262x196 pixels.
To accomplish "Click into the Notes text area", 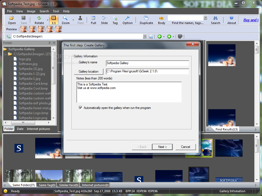I will (x=129, y=92).
